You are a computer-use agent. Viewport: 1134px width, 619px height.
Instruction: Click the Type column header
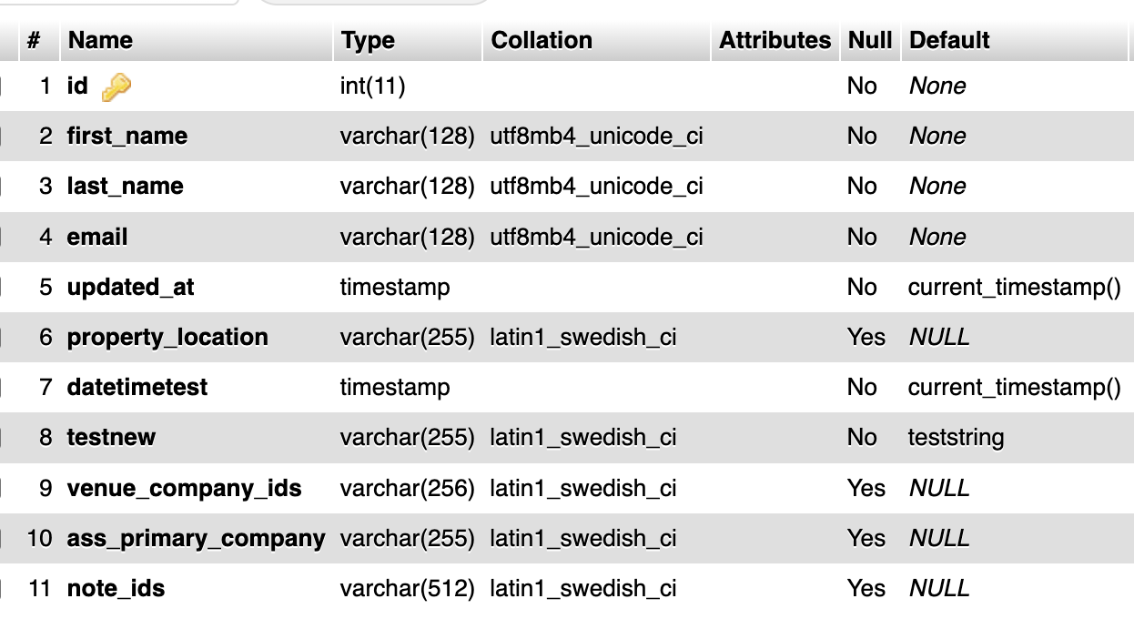pyautogui.click(x=367, y=40)
